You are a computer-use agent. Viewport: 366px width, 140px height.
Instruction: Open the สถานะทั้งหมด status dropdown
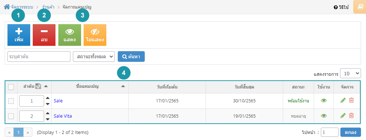[94, 56]
